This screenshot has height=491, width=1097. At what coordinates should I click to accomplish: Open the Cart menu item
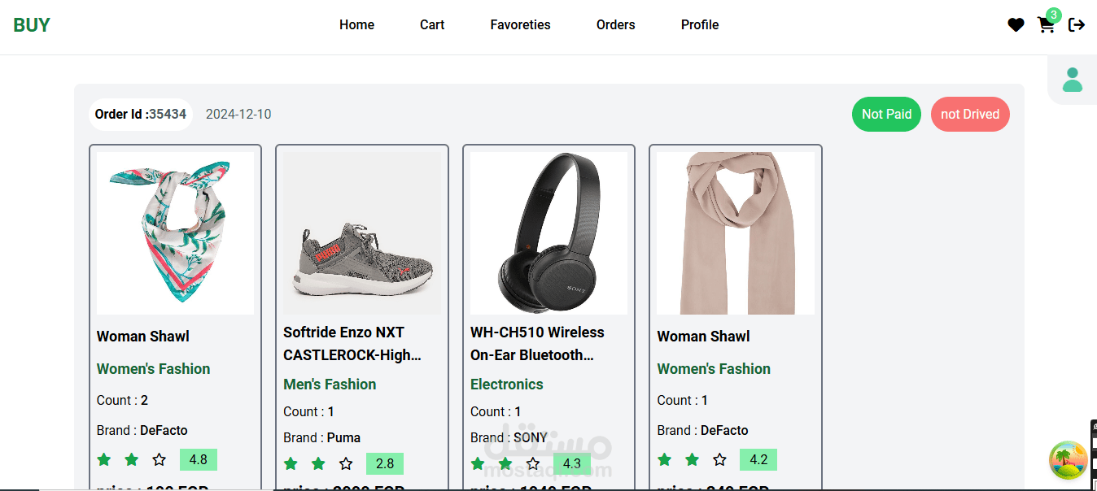[432, 25]
